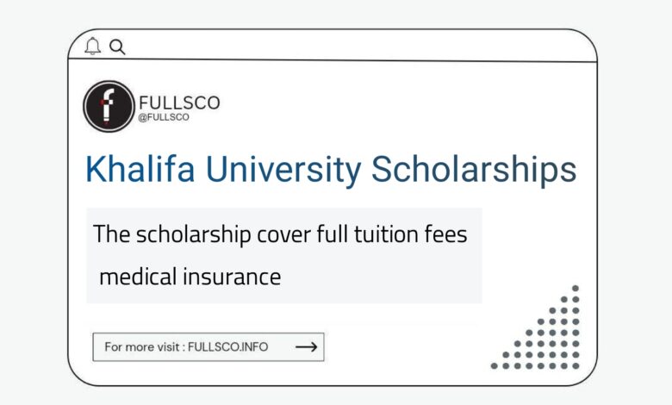This screenshot has width=672, height=405.
Task: Click the empty top bar beside the search icon
Action: point(360,46)
